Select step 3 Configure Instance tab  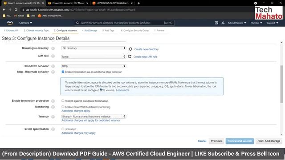65,31
